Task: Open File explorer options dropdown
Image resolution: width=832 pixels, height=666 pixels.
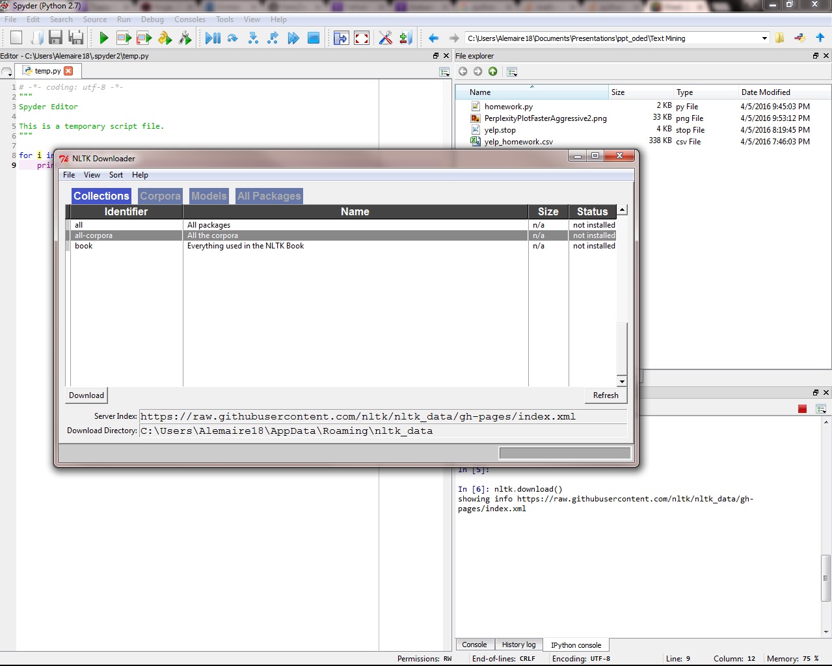Action: (512, 72)
